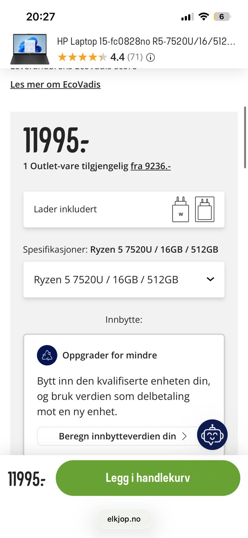
Task: Tap Beregn innbytteverdien din button
Action: 117,436
